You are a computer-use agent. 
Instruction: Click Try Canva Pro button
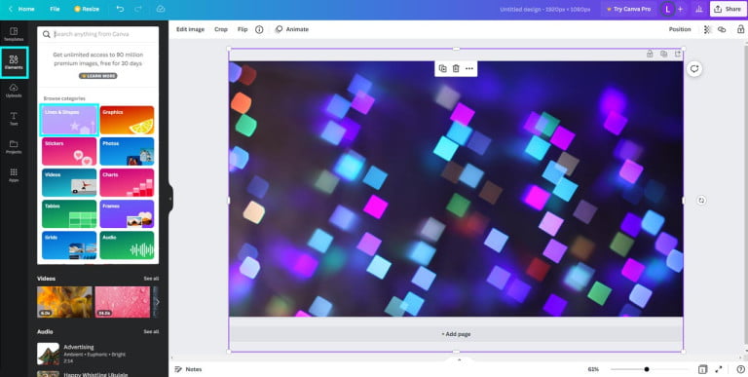[x=628, y=9]
